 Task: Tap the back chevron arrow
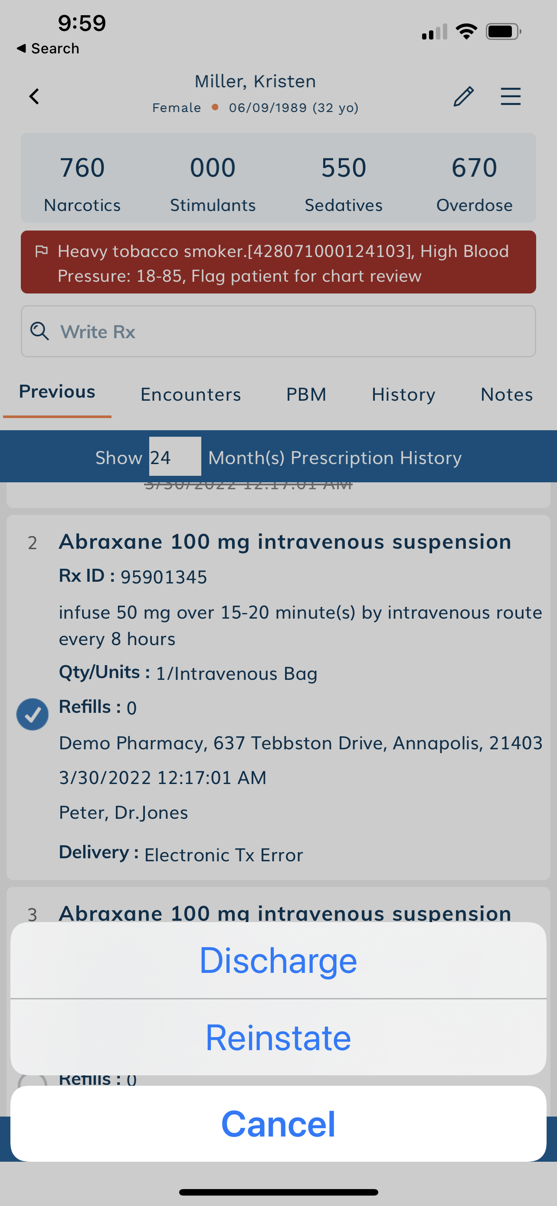point(34,96)
